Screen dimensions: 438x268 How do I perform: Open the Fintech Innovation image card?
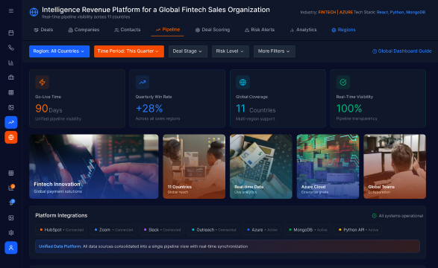click(x=94, y=167)
